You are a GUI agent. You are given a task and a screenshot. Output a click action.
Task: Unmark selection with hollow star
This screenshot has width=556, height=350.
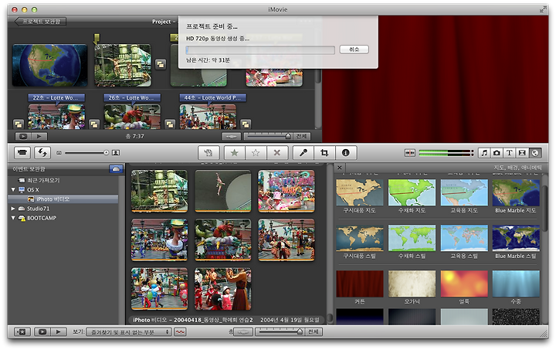256,153
